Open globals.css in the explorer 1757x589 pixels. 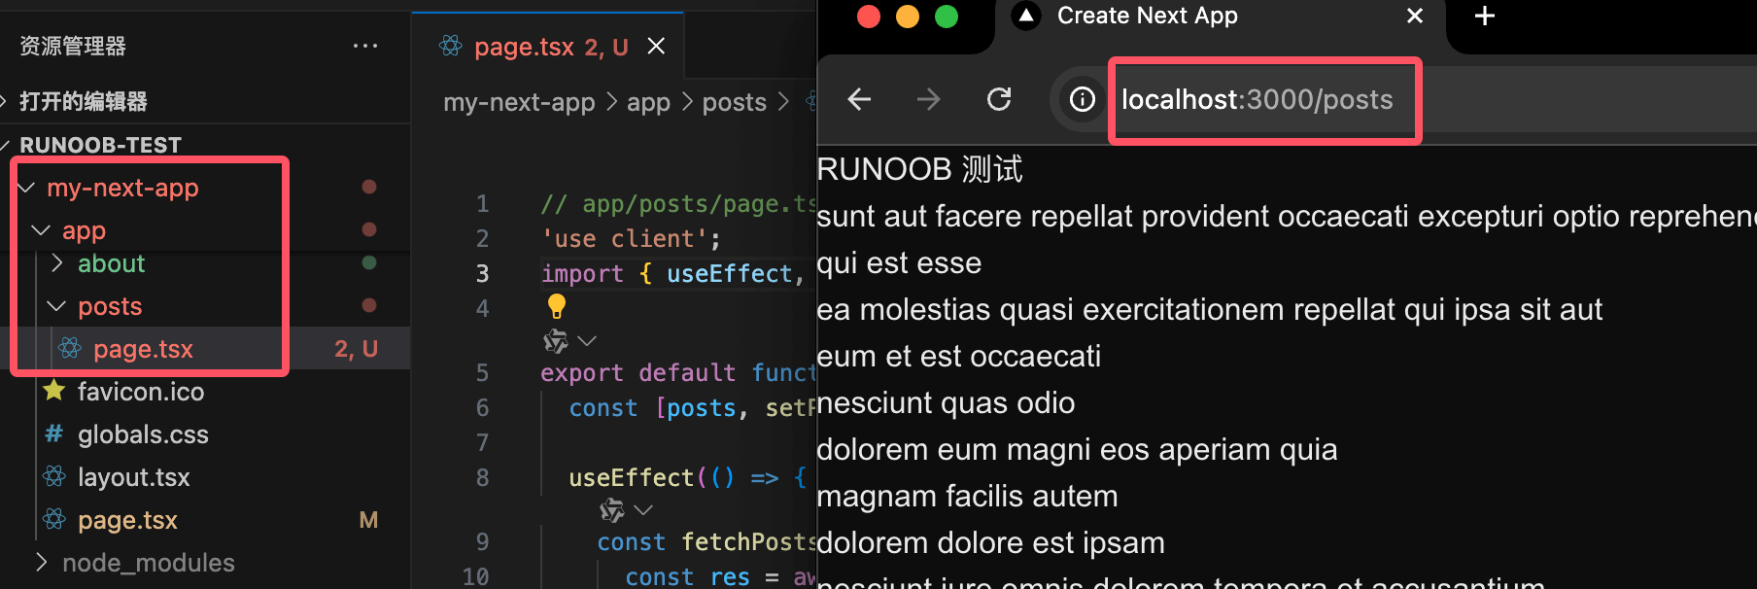click(143, 434)
